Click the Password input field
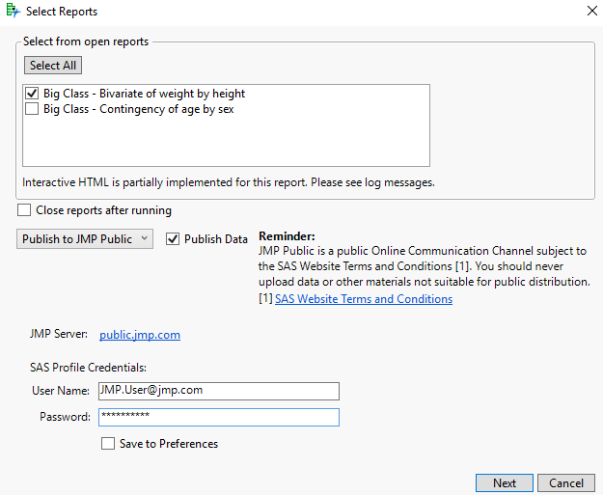 pos(218,418)
